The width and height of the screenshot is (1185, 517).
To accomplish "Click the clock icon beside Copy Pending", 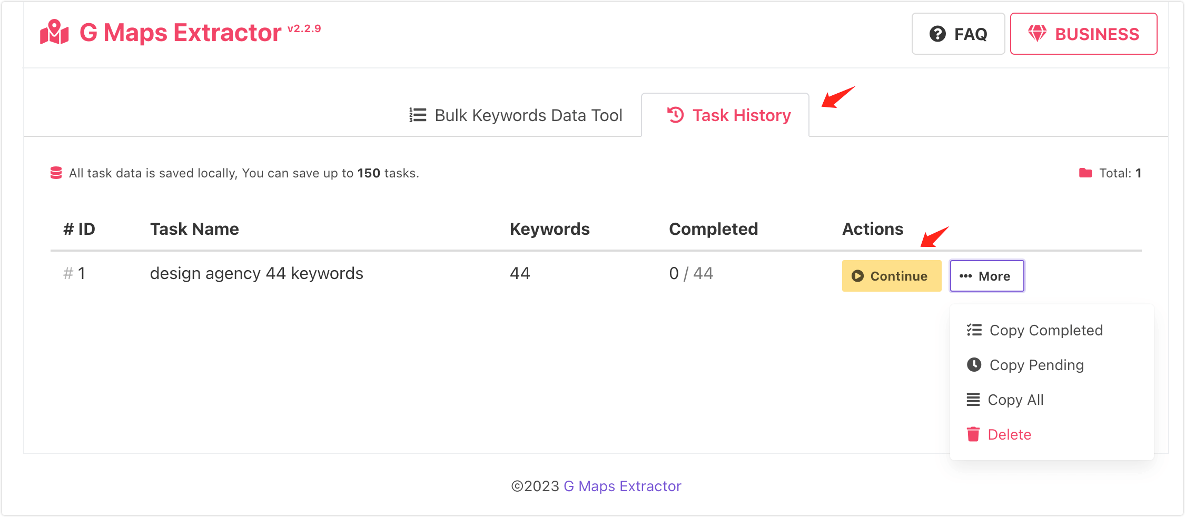I will point(974,364).
